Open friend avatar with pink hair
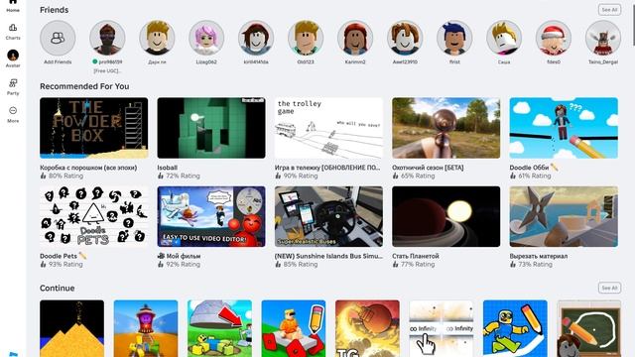 coord(206,38)
